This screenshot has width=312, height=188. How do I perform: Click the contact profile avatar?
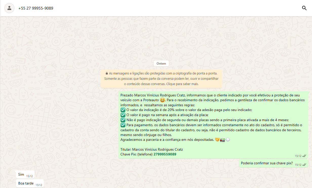(9, 8)
